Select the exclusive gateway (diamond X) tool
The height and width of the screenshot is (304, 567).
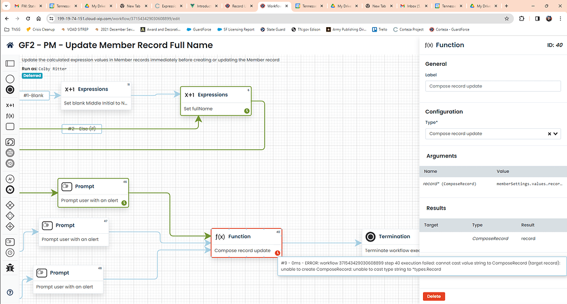[10, 205]
